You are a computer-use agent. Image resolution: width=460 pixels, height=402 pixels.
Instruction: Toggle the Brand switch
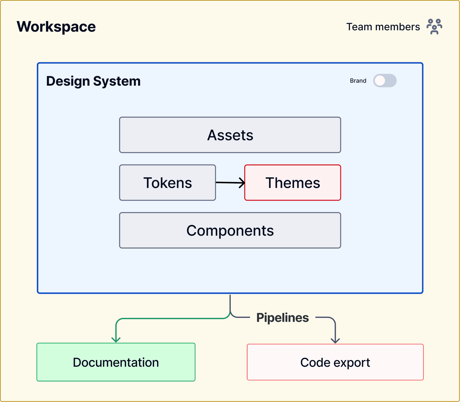click(x=385, y=81)
